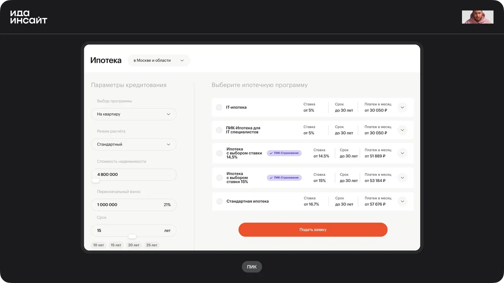This screenshot has width=504, height=283.
Task: Expand ПИК-Ипотека для IT специалистов chevron
Action: click(x=402, y=130)
